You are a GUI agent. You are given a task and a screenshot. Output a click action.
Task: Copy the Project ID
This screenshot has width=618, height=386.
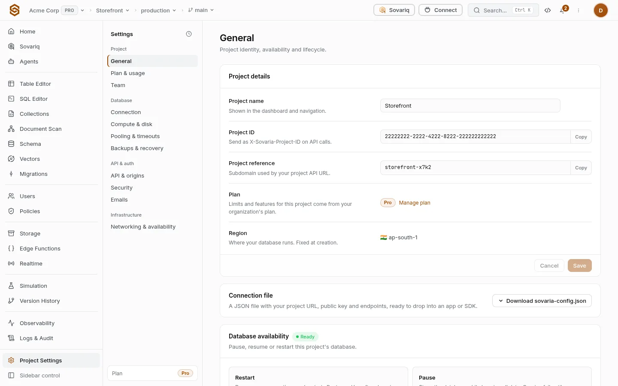[x=581, y=137]
